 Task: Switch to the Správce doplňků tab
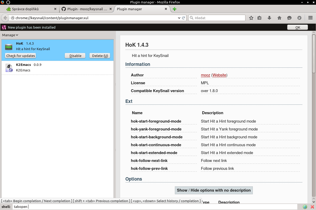click(31, 9)
